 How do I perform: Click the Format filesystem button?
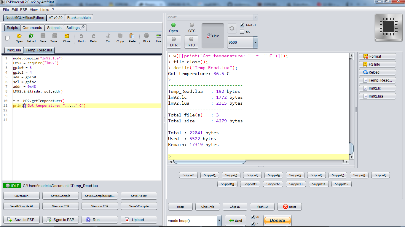(x=377, y=56)
